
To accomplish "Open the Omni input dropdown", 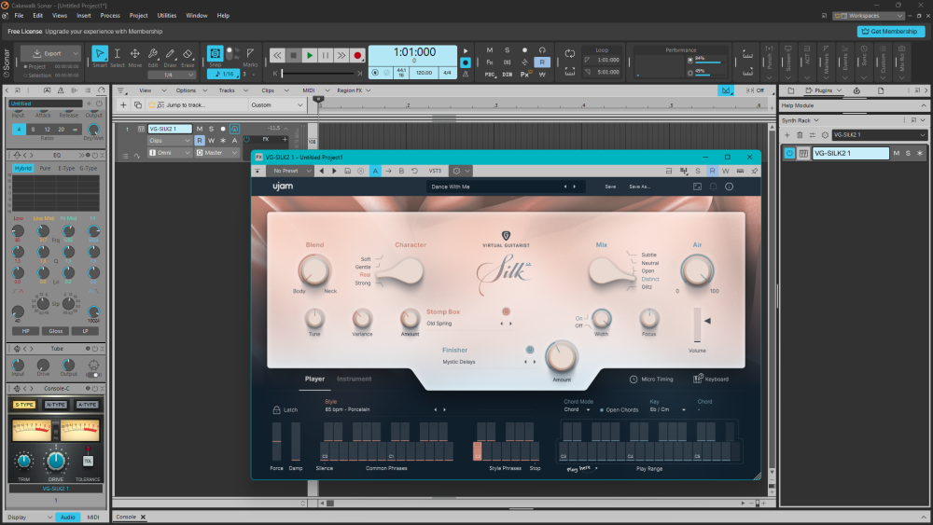I will tap(170, 153).
